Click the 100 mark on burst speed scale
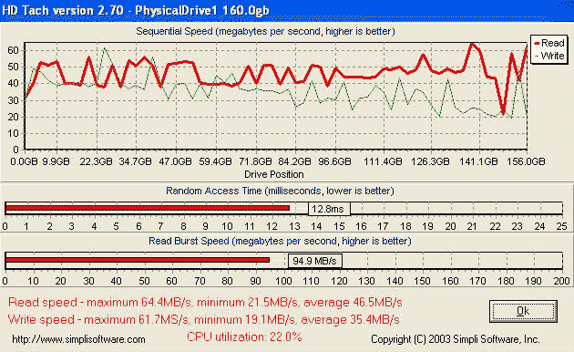 click(x=283, y=281)
